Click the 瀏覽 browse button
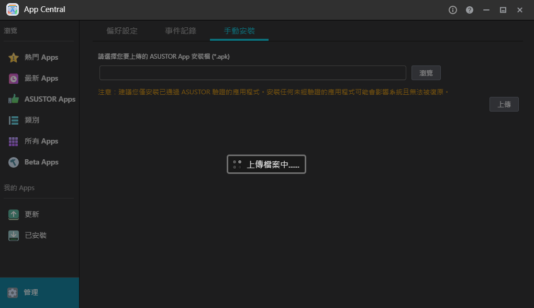The width and height of the screenshot is (534, 308). tap(426, 73)
